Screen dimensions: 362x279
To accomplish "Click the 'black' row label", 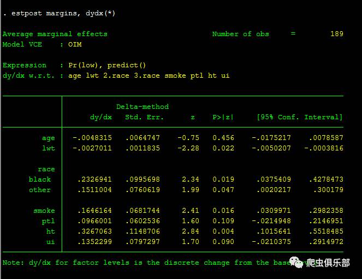I will click(40, 179).
